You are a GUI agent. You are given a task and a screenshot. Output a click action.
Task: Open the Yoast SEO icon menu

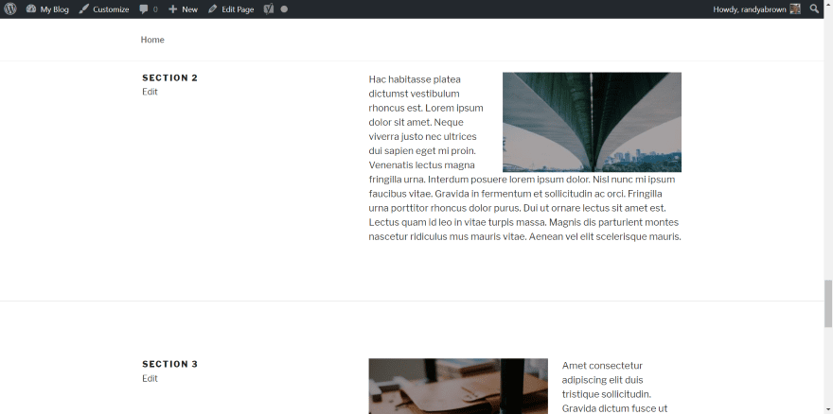point(269,9)
